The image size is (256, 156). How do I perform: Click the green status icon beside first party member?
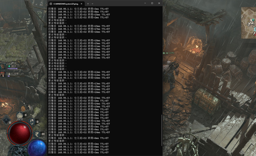point(9,66)
